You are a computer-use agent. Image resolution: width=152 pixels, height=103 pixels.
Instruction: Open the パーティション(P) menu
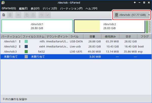(71, 8)
